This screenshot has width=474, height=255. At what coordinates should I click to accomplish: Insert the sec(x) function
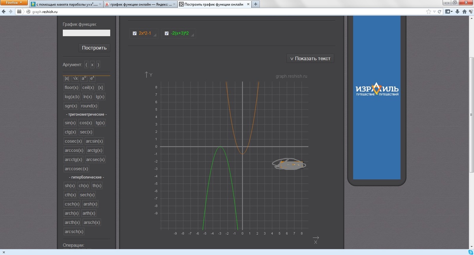pos(86,132)
